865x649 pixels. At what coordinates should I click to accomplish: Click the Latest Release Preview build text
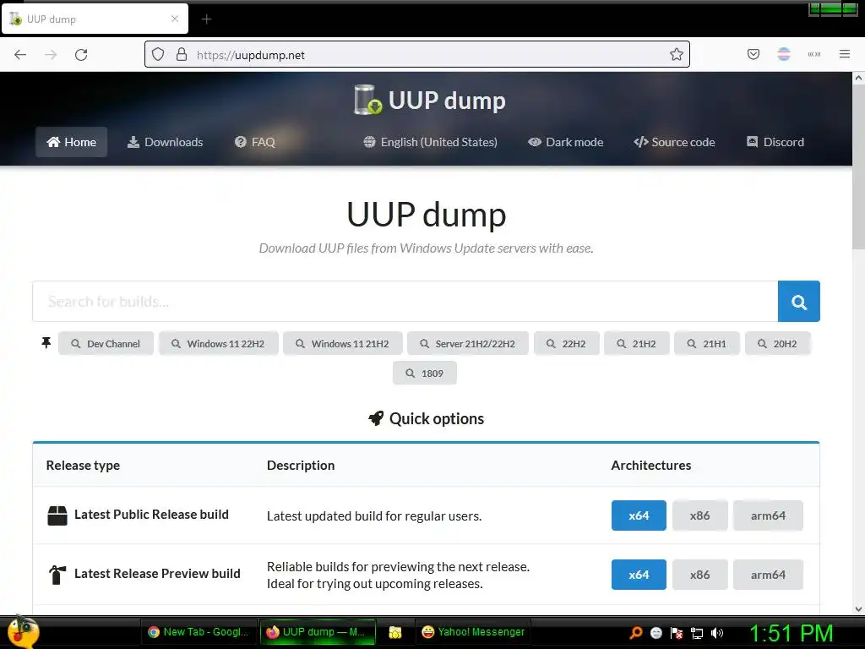click(x=157, y=574)
